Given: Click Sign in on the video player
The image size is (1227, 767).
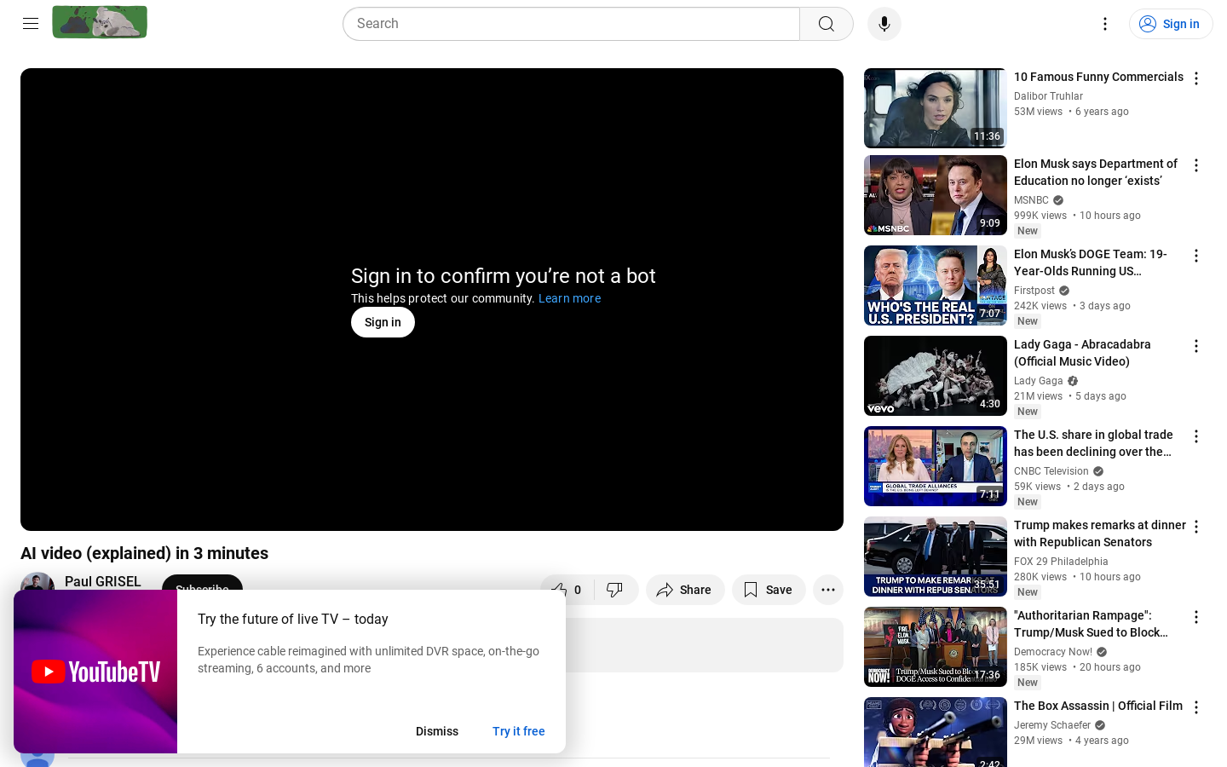Looking at the screenshot, I should [x=383, y=322].
